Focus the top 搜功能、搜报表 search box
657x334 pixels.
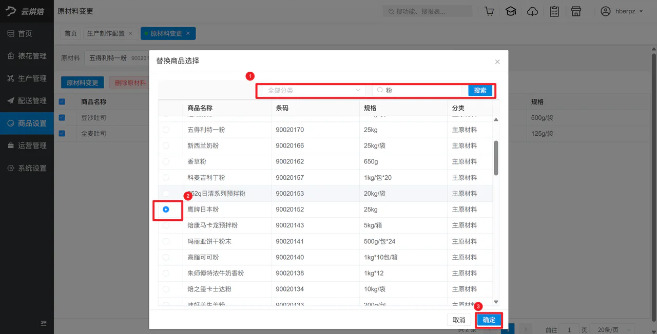pos(427,11)
